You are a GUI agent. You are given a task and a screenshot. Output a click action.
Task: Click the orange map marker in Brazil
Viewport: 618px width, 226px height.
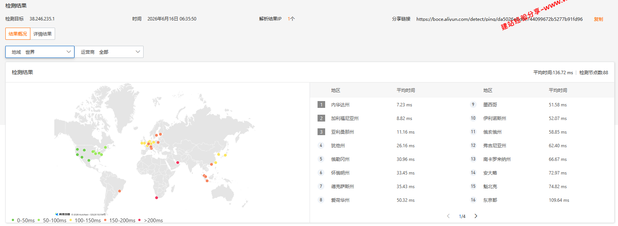(x=120, y=191)
